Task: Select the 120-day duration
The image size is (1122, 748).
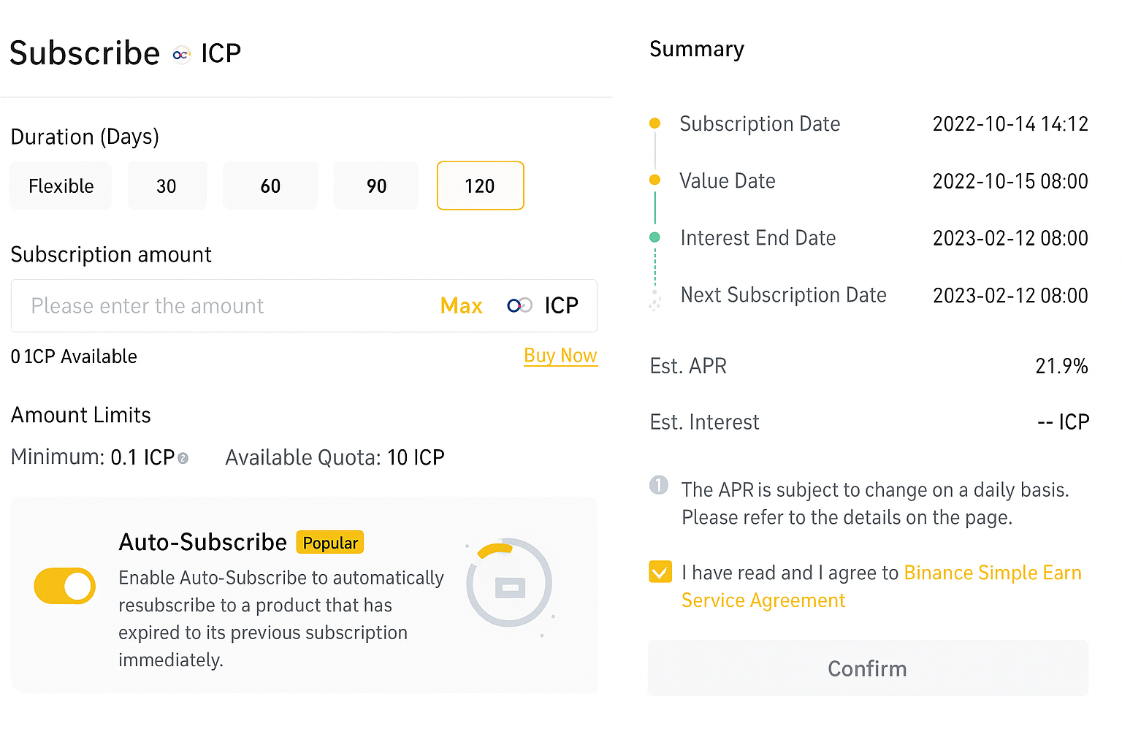Action: [x=480, y=186]
